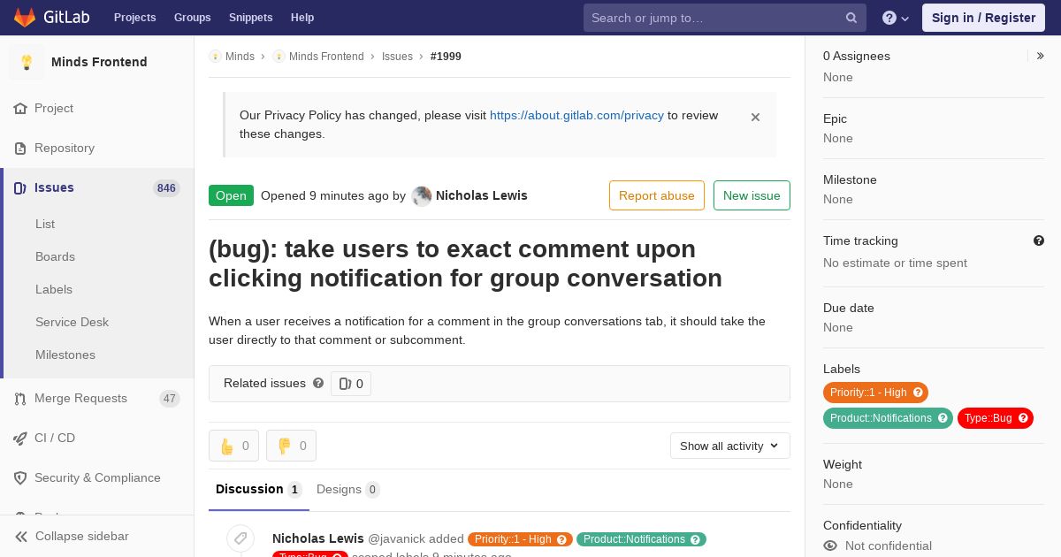This screenshot has width=1061, height=557.
Task: Click Type::Bug sidebar label
Action: pyautogui.click(x=988, y=418)
